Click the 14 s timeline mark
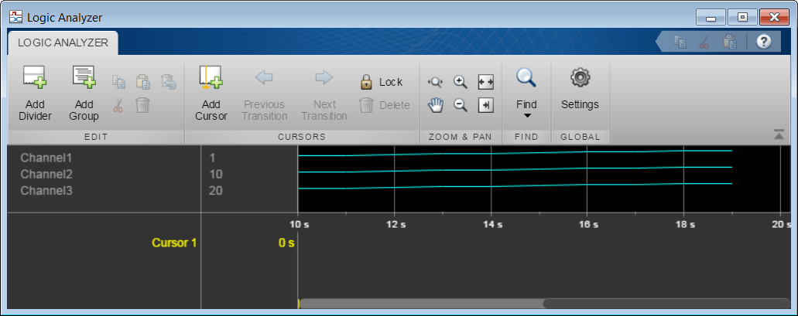The width and height of the screenshot is (798, 316). pyautogui.click(x=492, y=224)
